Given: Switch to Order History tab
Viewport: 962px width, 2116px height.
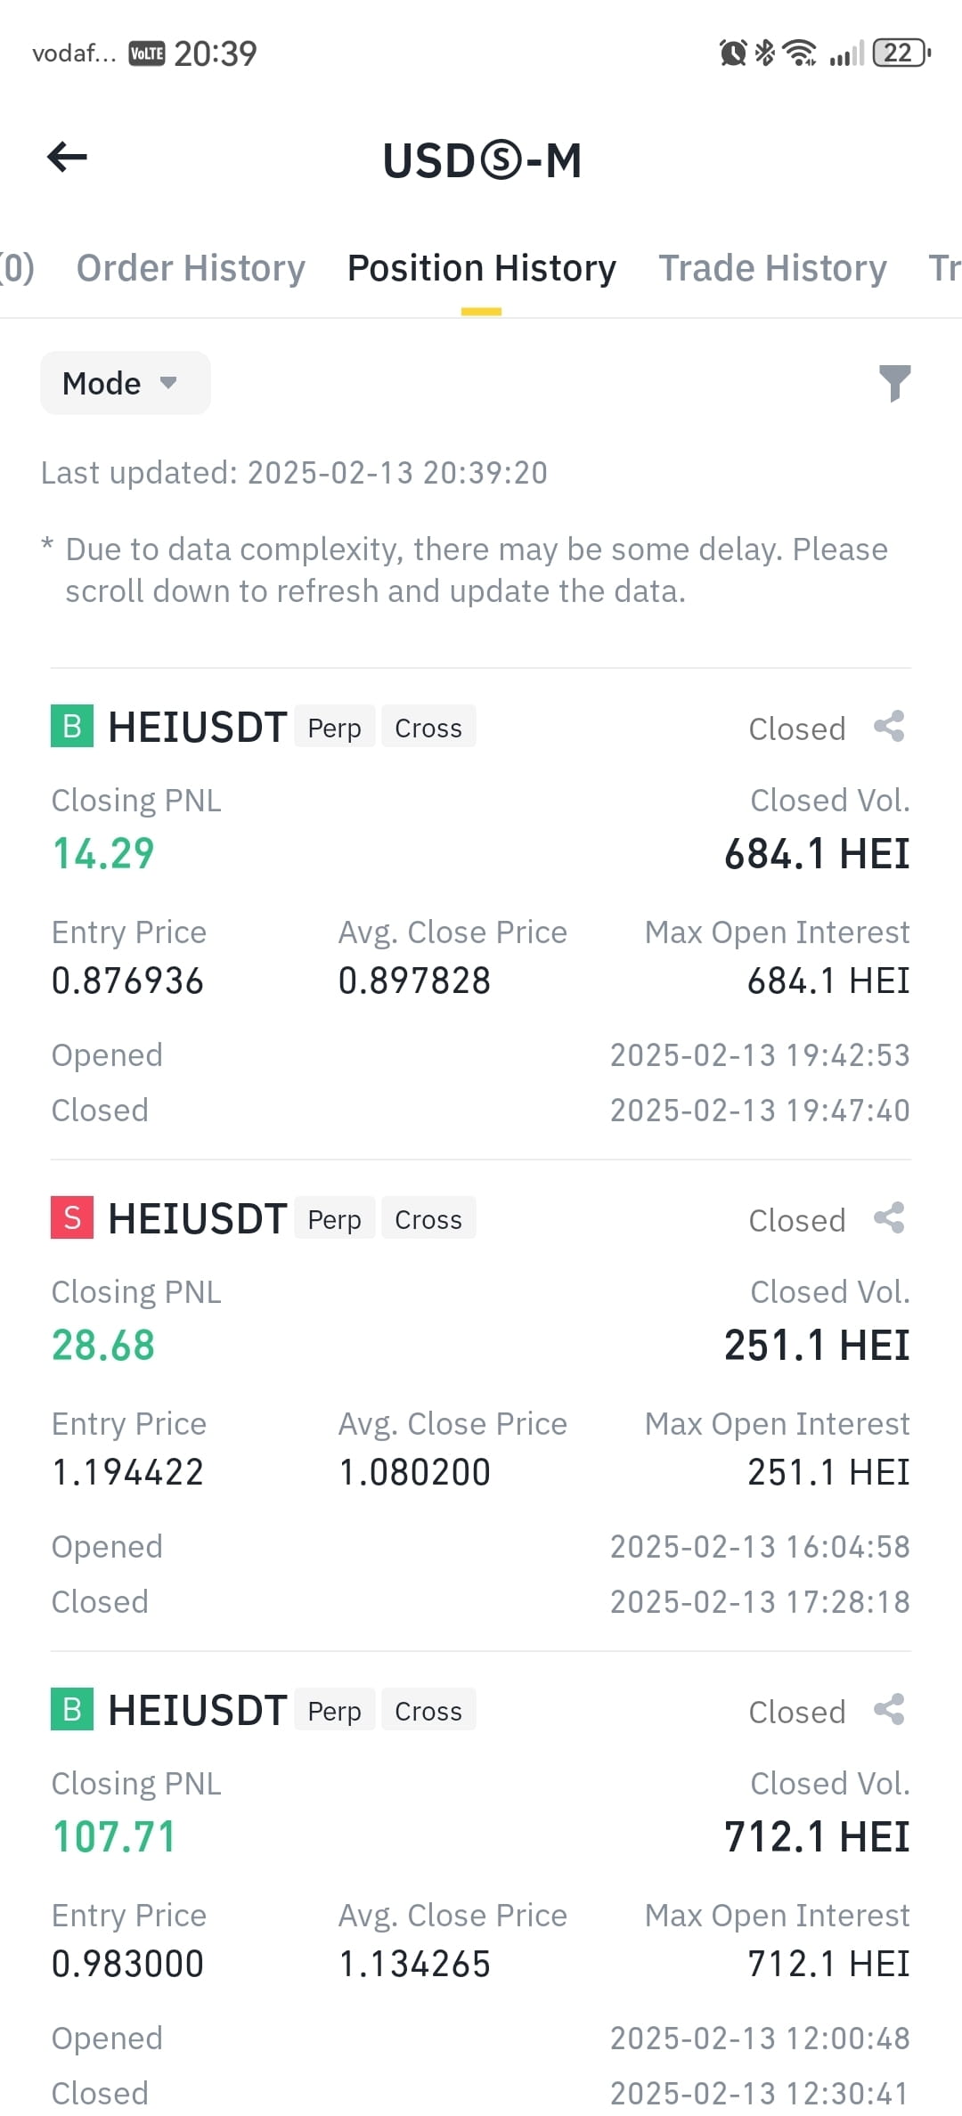Looking at the screenshot, I should click(191, 268).
